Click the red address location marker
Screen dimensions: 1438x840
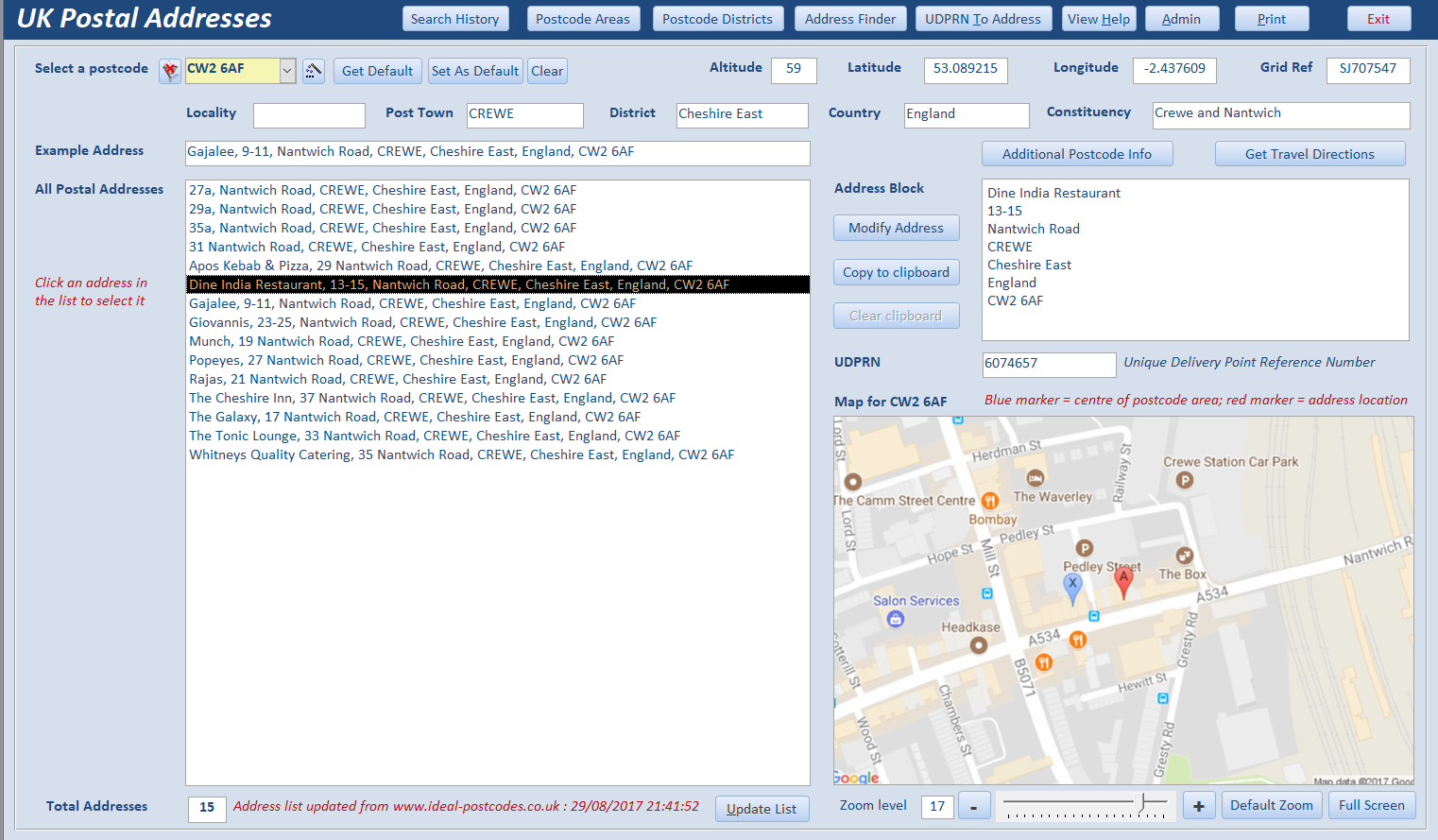tap(1123, 581)
